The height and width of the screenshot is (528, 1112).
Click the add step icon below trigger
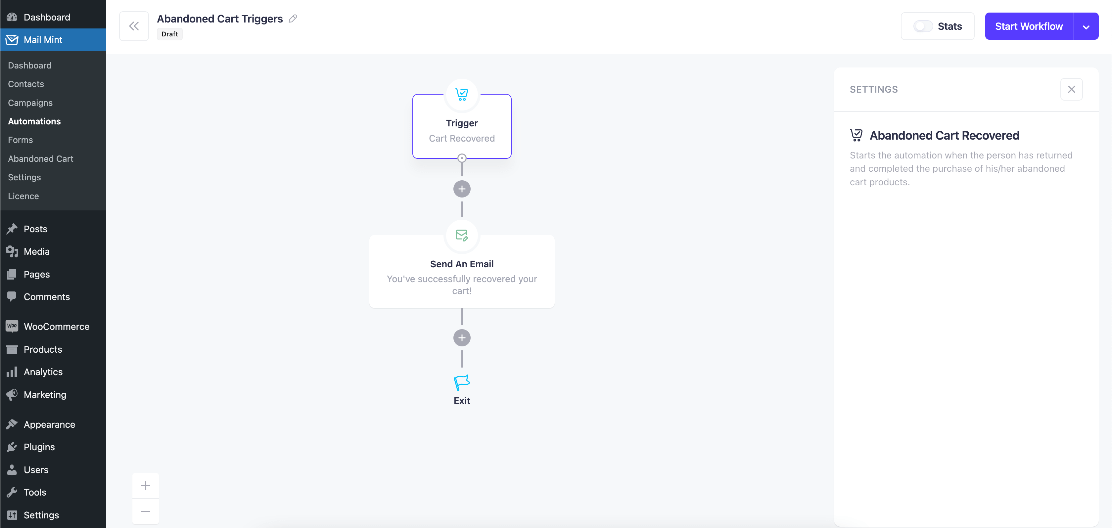click(x=462, y=189)
